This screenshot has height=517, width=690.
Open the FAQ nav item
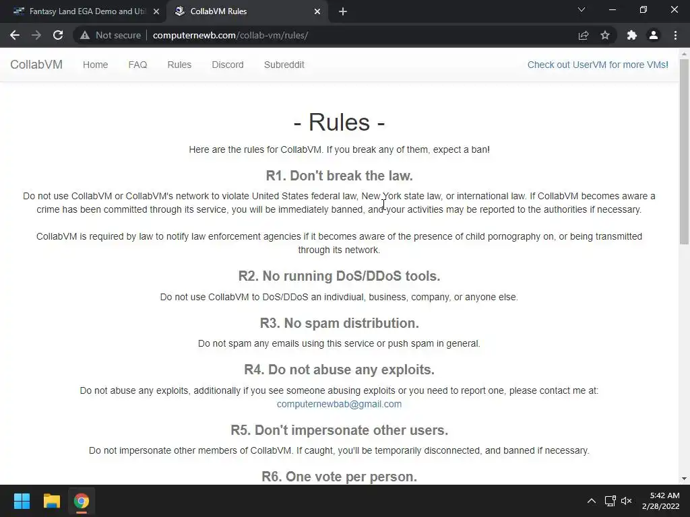[x=137, y=65]
